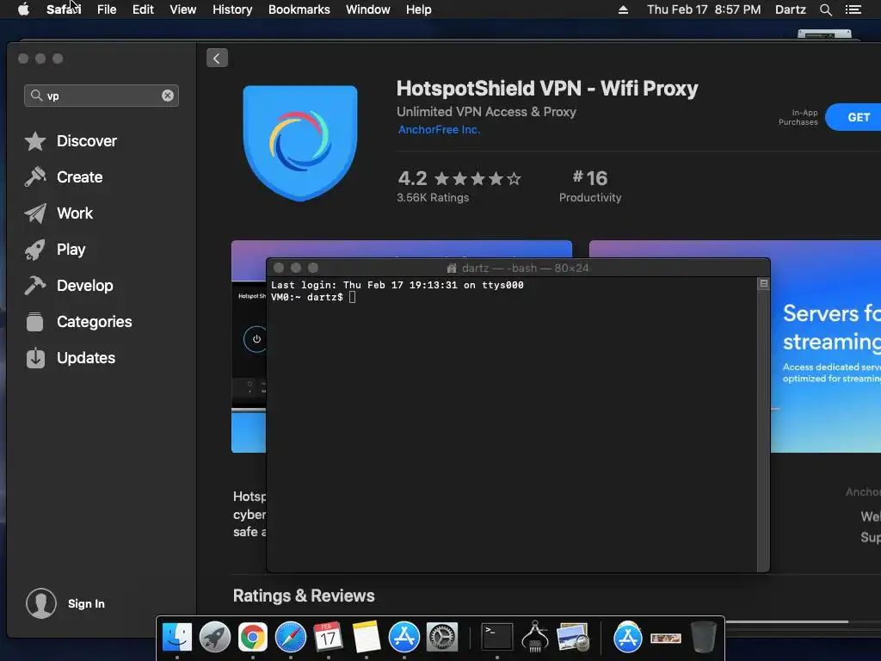This screenshot has width=881, height=661.
Task: Open Launchpad from the dock
Action: pos(214,638)
